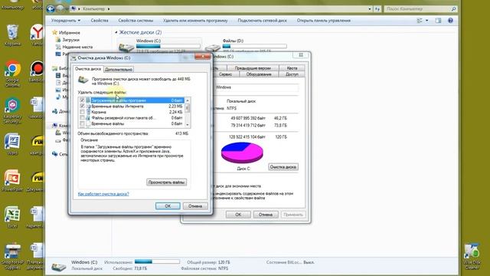The height and width of the screenshot is (276, 490).
Task: Open the address bar history dropdown arrow
Action: [369, 9]
